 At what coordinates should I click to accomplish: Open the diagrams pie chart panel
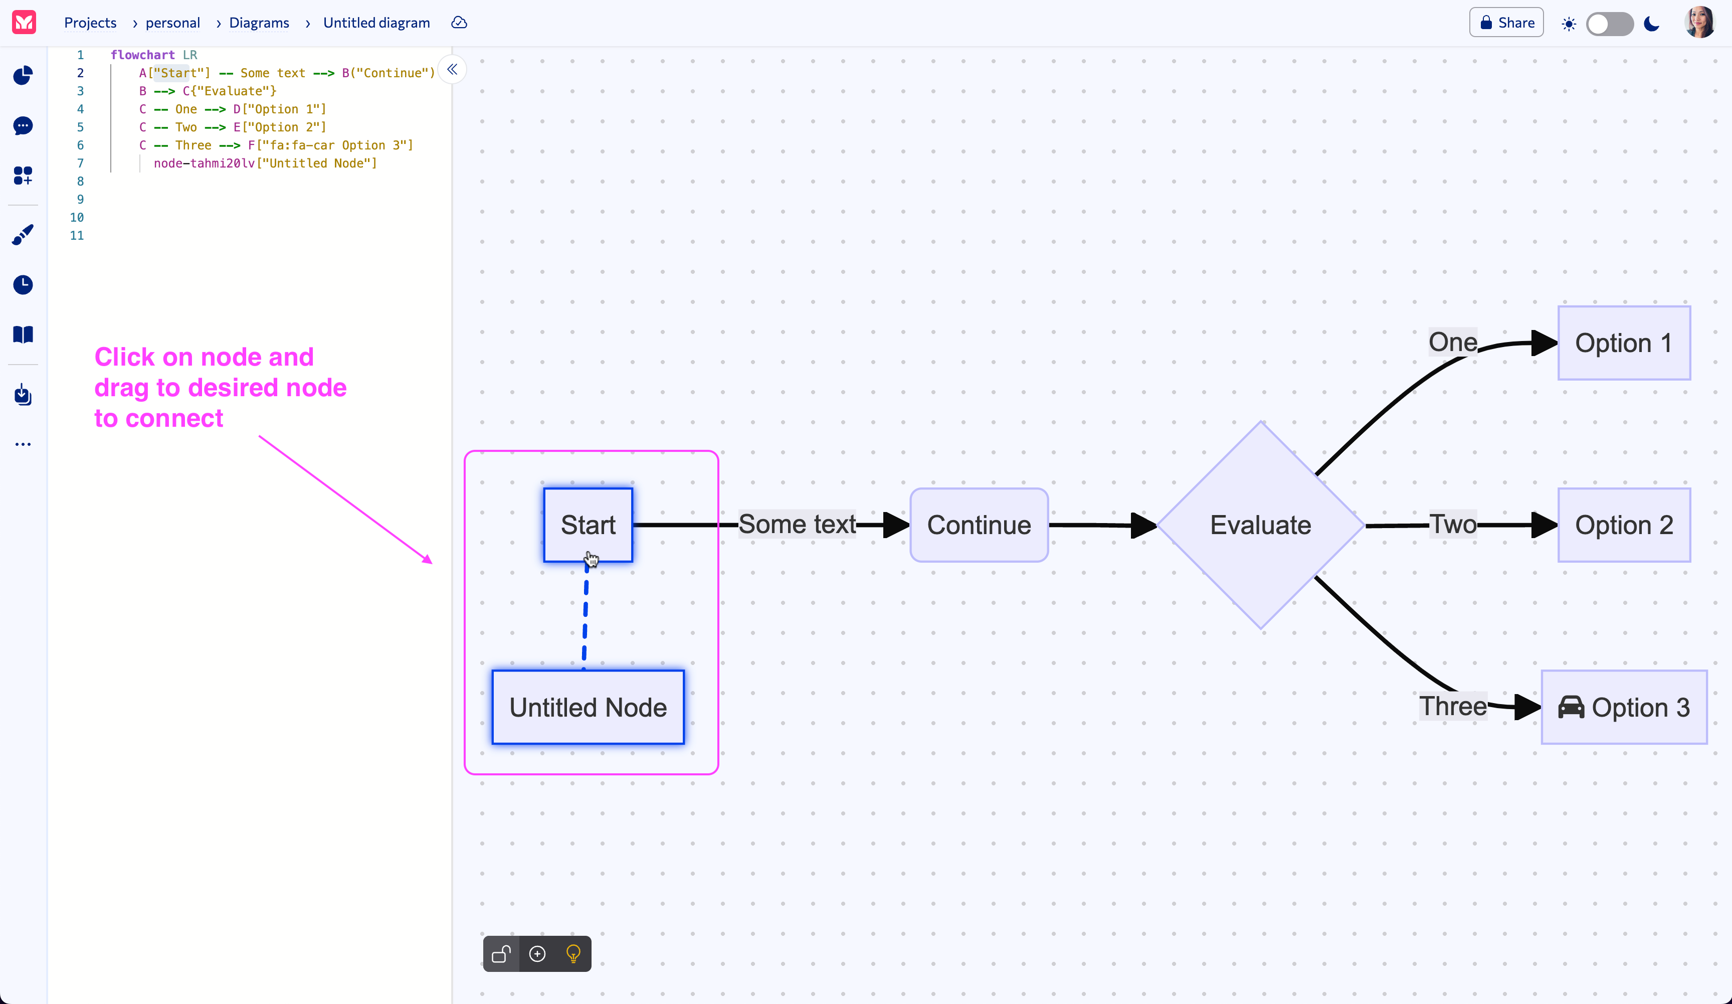coord(23,76)
